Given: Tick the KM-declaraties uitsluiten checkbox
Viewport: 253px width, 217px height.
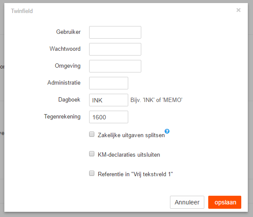Looking at the screenshot, I should point(92,154).
